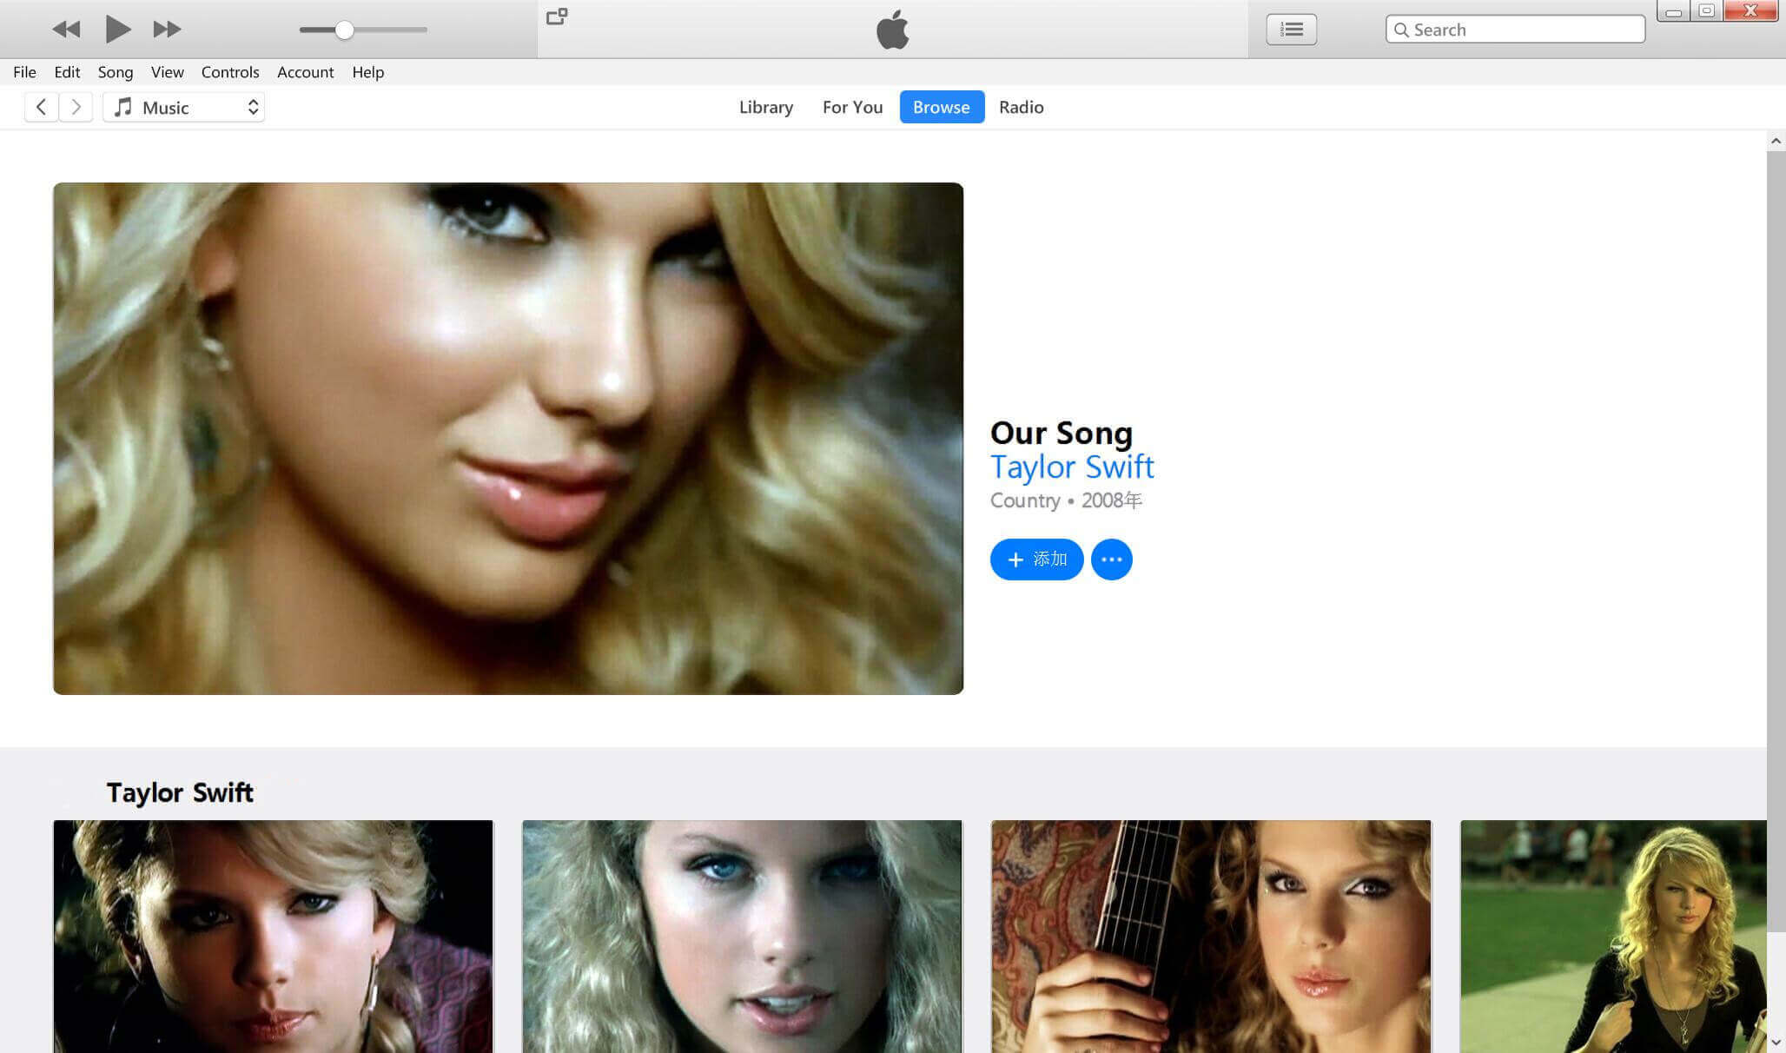Open the For You section
The height and width of the screenshot is (1053, 1786).
point(852,107)
